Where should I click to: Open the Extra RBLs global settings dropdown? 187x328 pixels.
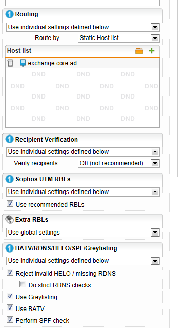click(83, 233)
